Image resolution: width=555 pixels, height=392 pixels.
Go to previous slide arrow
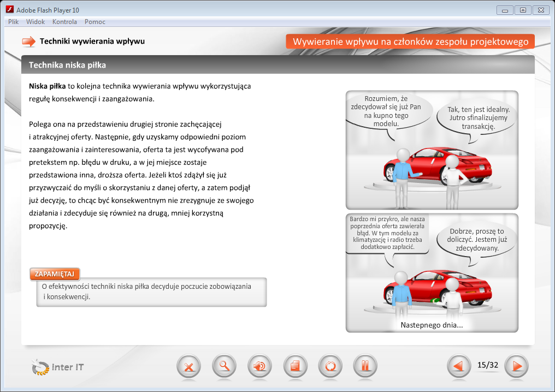click(459, 366)
